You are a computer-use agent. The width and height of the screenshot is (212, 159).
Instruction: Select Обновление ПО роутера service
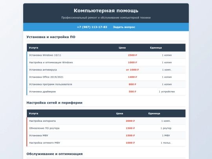[44, 128]
